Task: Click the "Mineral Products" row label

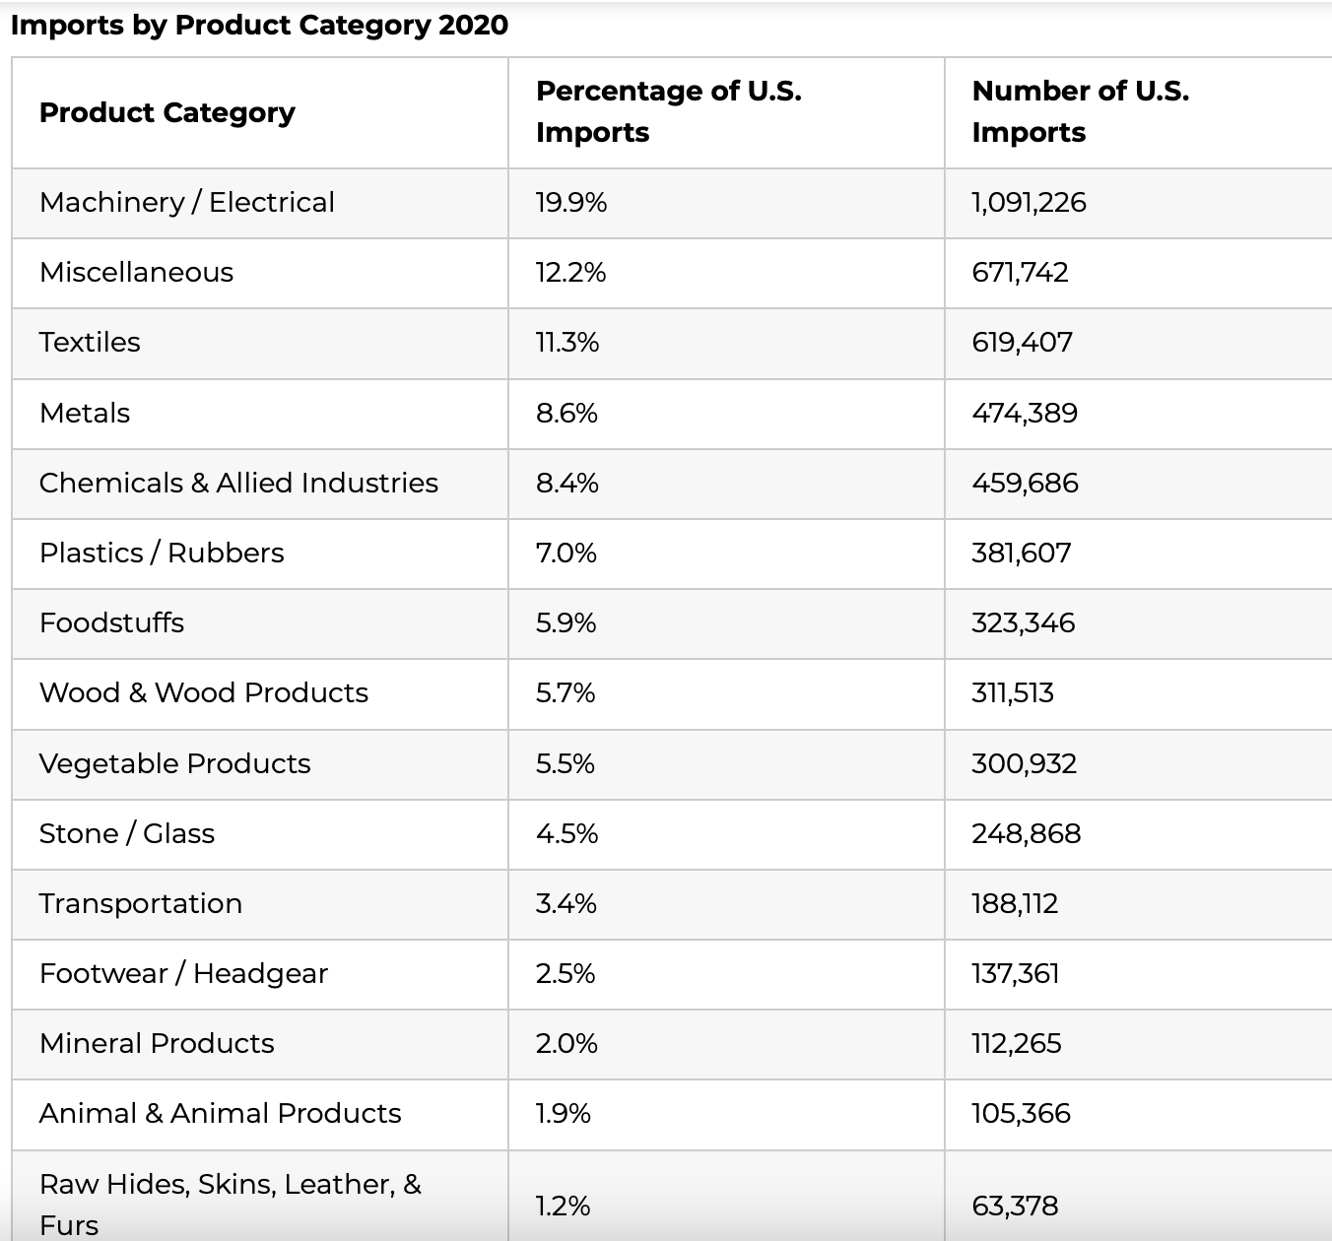Action: (157, 1044)
